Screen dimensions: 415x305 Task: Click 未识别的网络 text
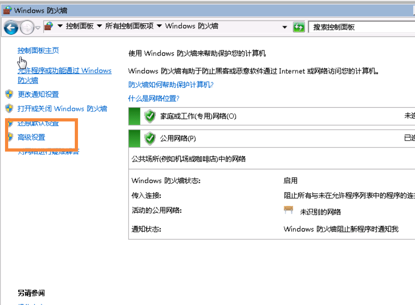click(321, 212)
